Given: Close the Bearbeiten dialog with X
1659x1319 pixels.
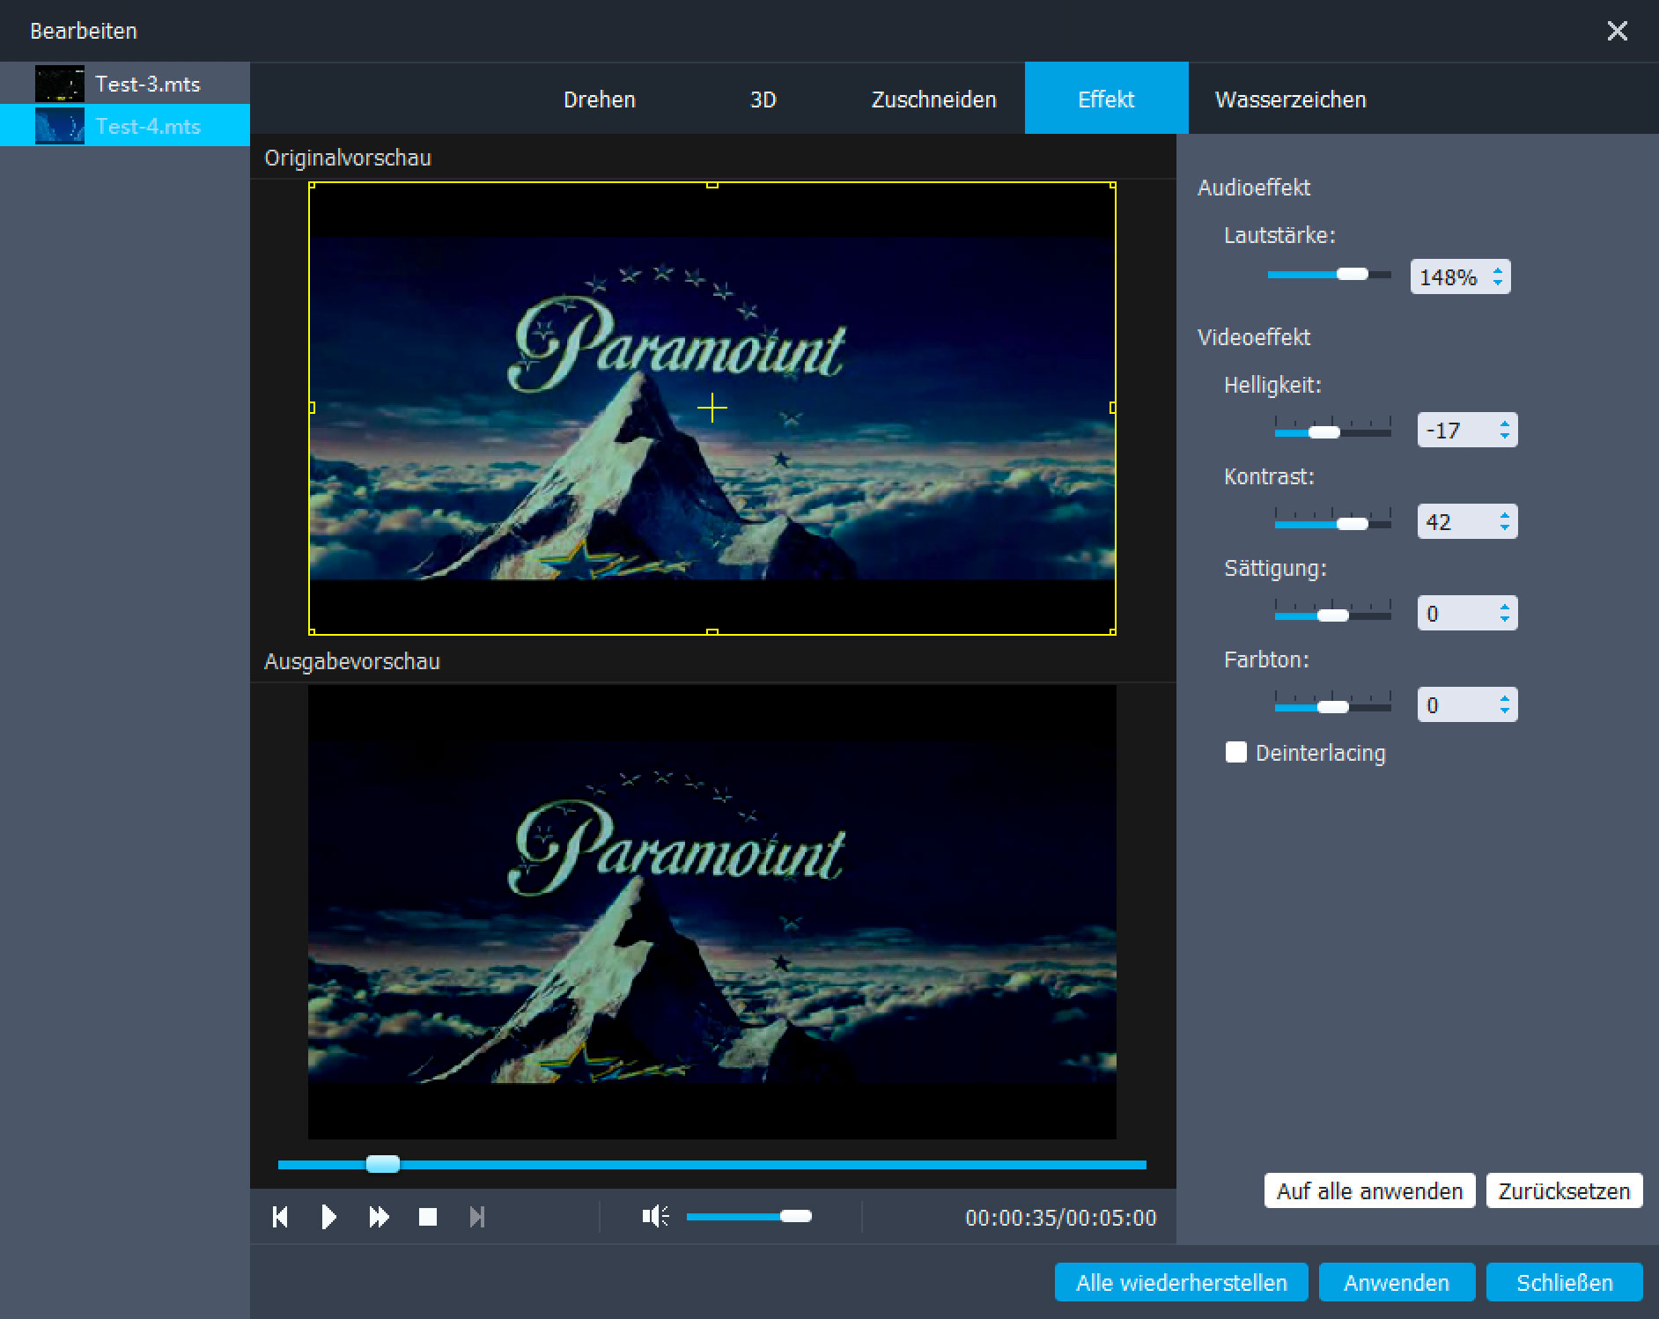Looking at the screenshot, I should click(x=1617, y=31).
